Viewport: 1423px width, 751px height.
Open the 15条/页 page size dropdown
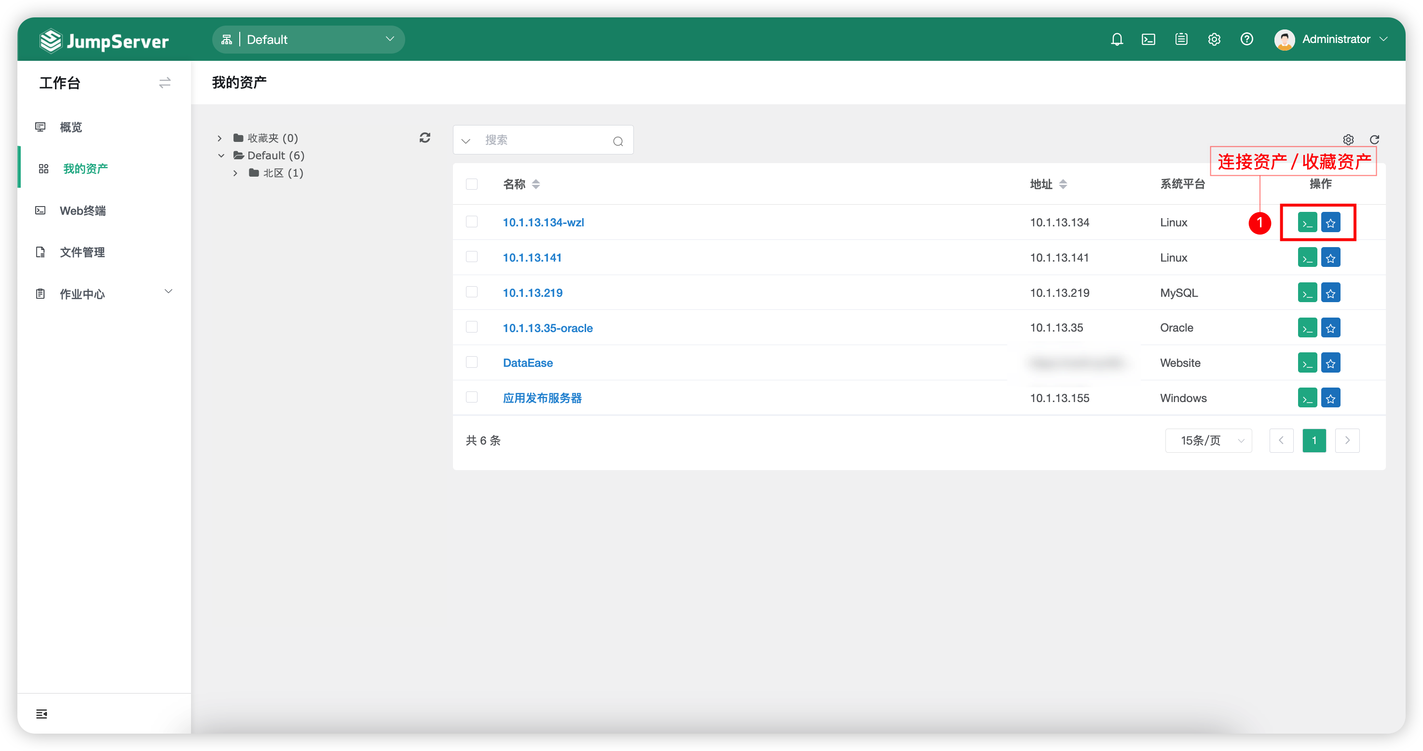tap(1208, 441)
